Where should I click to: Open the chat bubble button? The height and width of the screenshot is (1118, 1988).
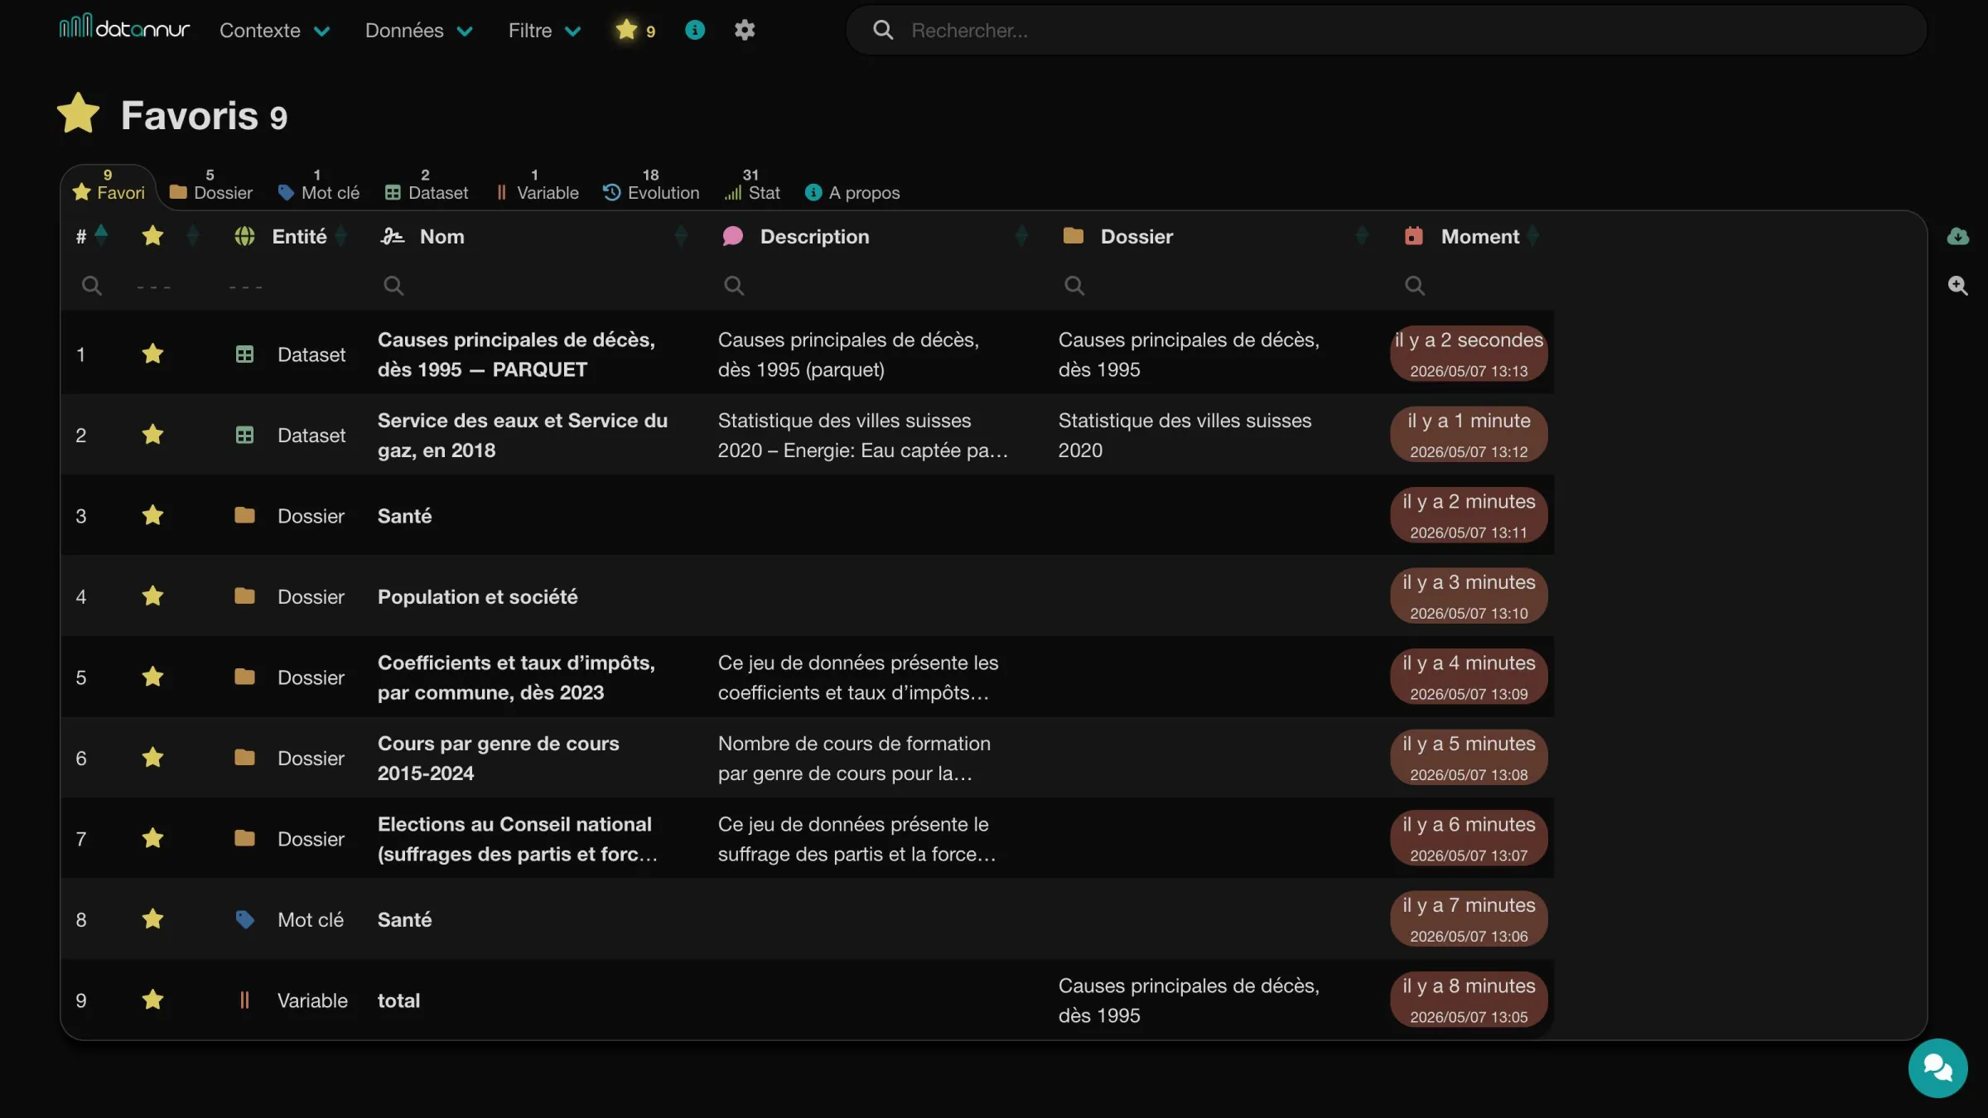click(1937, 1067)
